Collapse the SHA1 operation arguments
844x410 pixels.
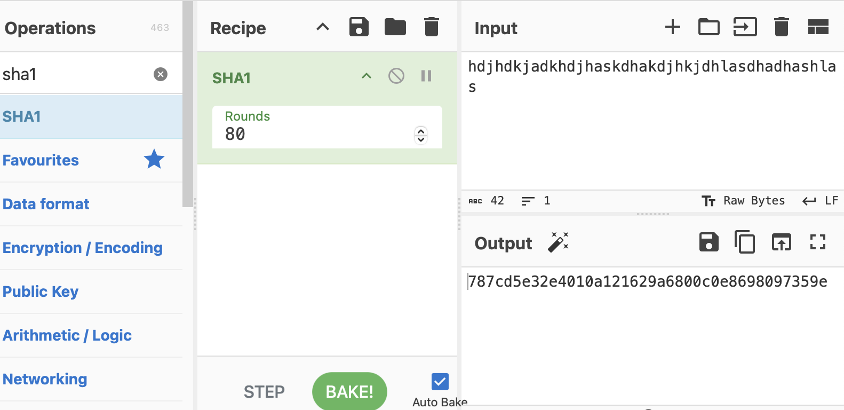click(x=367, y=76)
